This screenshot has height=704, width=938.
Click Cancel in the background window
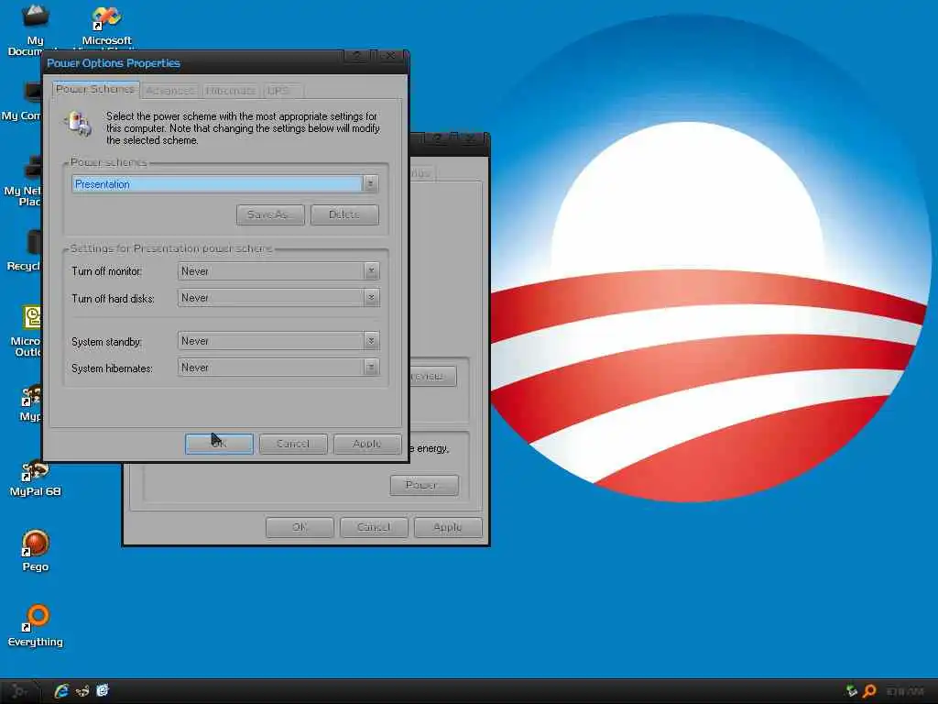[374, 527]
